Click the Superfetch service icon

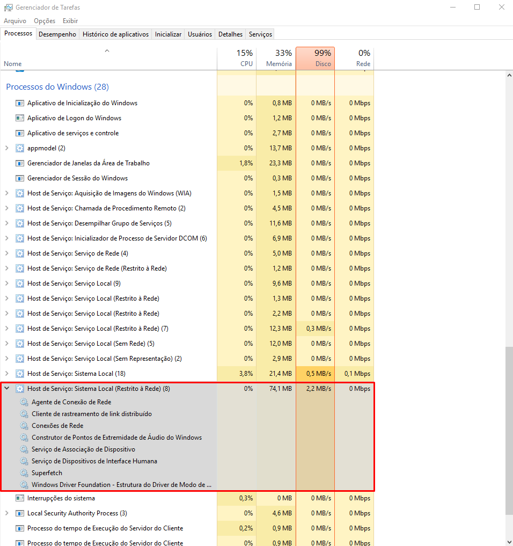click(24, 473)
